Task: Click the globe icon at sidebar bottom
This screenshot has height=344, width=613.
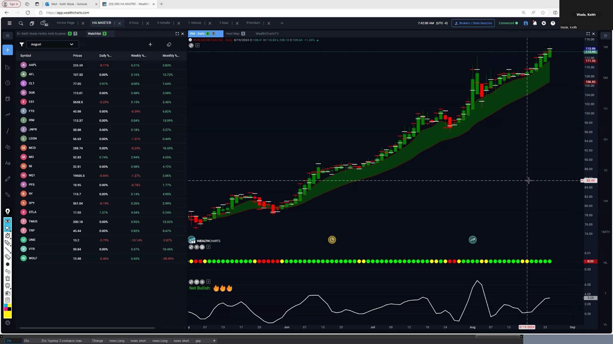Action: 8,323
